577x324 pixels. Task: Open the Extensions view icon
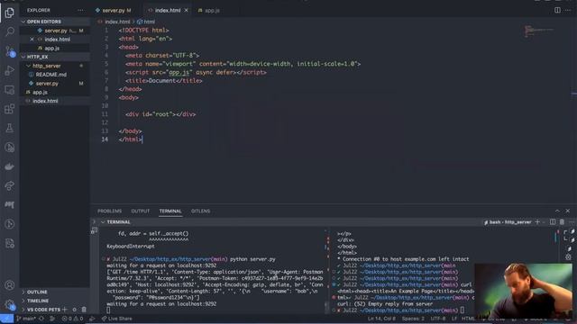(10, 109)
